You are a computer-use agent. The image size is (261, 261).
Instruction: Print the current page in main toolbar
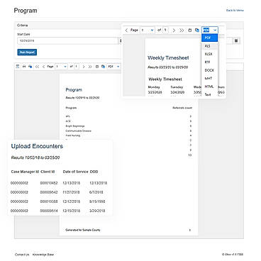tap(30, 67)
